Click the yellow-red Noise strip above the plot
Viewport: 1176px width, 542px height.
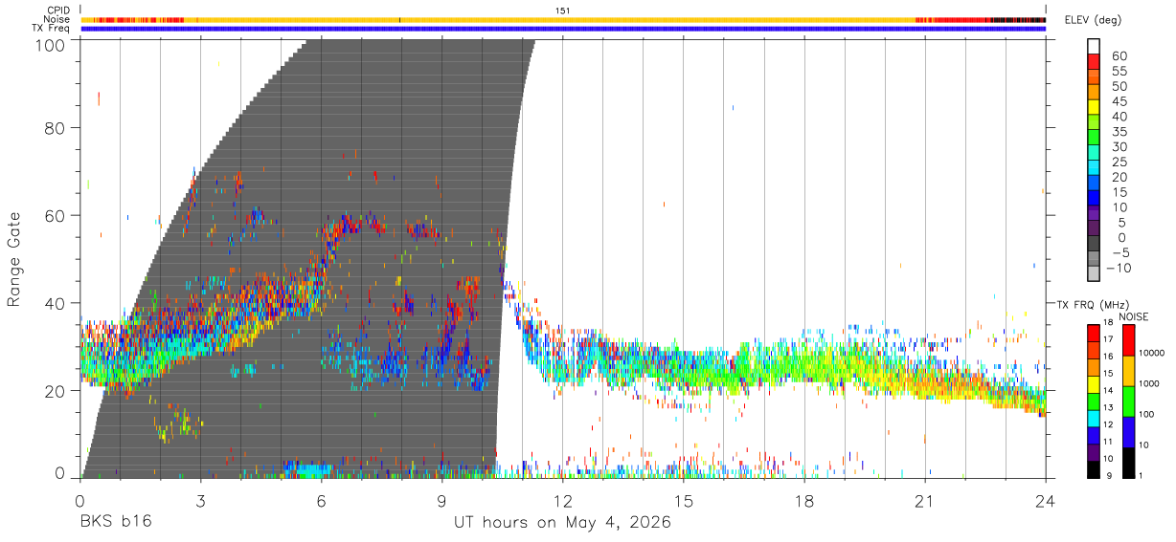(563, 19)
